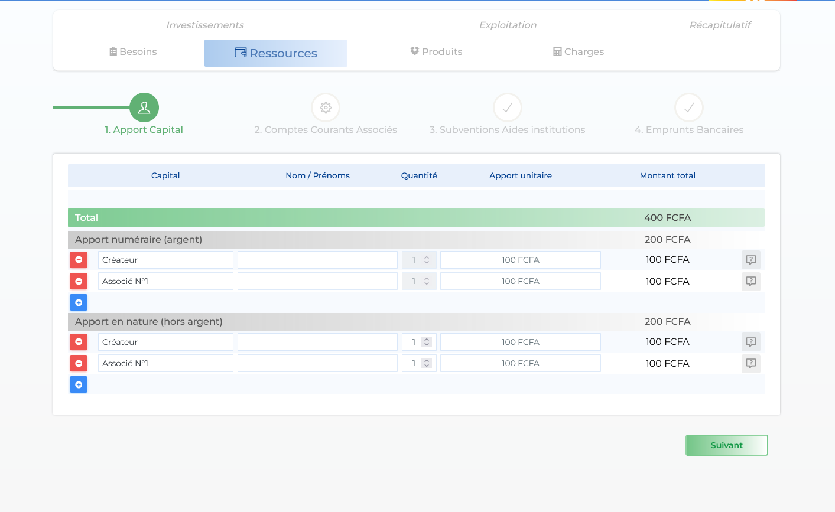Edit Apport unitaire field for Associé N°1 numéraire
The image size is (835, 512).
520,281
